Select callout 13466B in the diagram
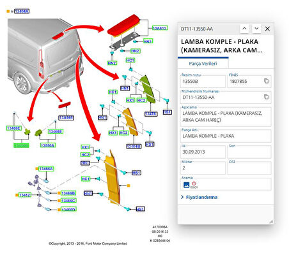Image resolution: width=289 pixels, height=253 pixels. pyautogui.click(x=68, y=193)
